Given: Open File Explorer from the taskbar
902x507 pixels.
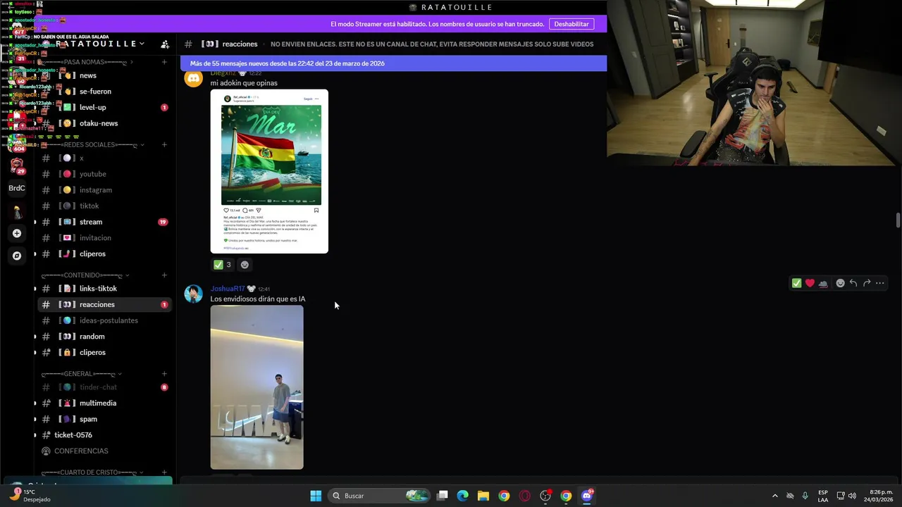Looking at the screenshot, I should [x=483, y=496].
